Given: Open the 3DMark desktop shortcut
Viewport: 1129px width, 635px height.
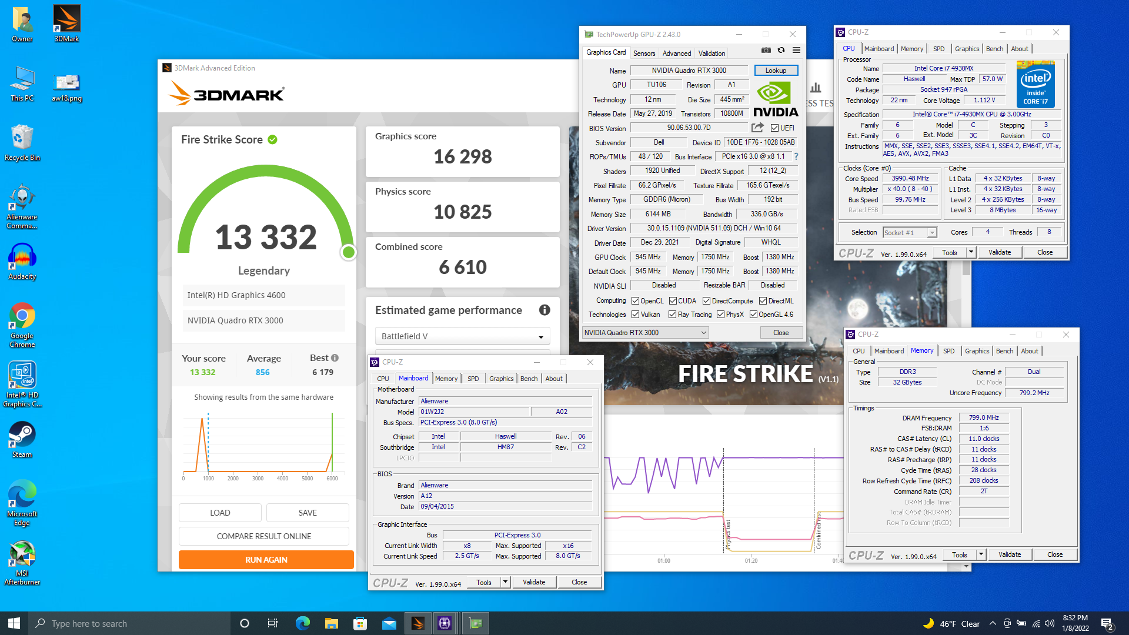Looking at the screenshot, I should 66,24.
